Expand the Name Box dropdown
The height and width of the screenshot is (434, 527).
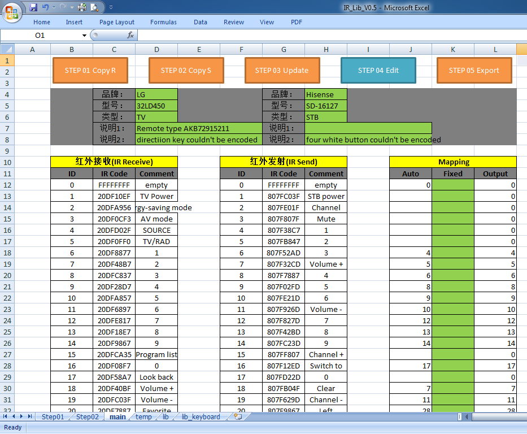[85, 35]
